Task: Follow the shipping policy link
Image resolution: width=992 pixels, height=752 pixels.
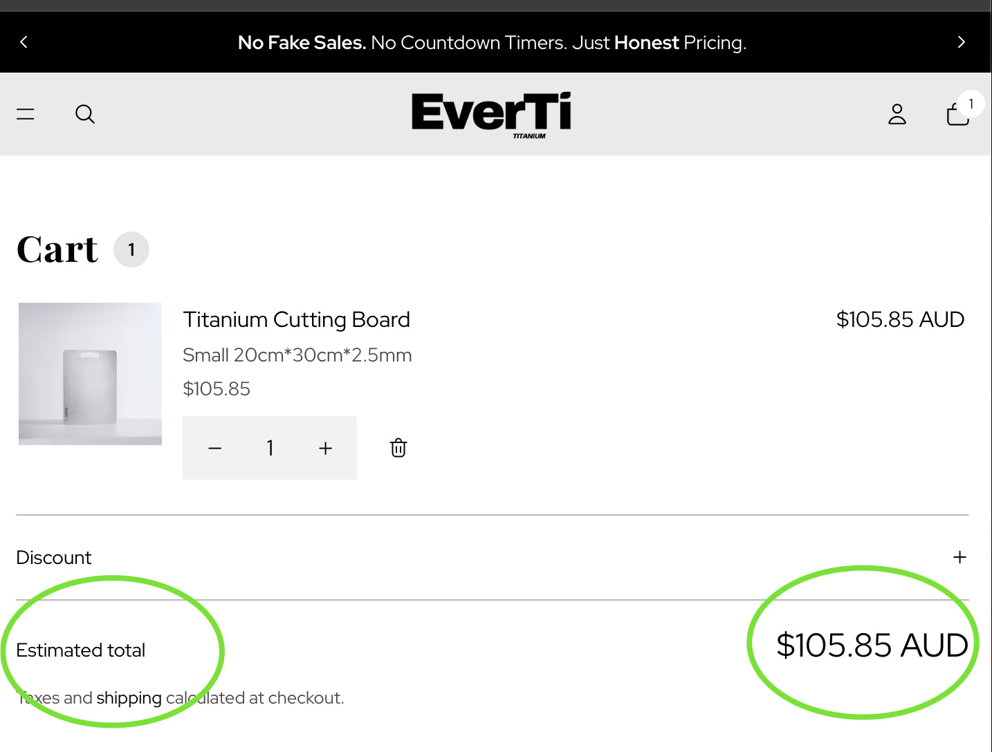Action: click(x=129, y=698)
